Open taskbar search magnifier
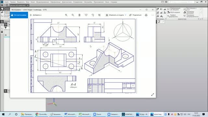 [x=10, y=114]
